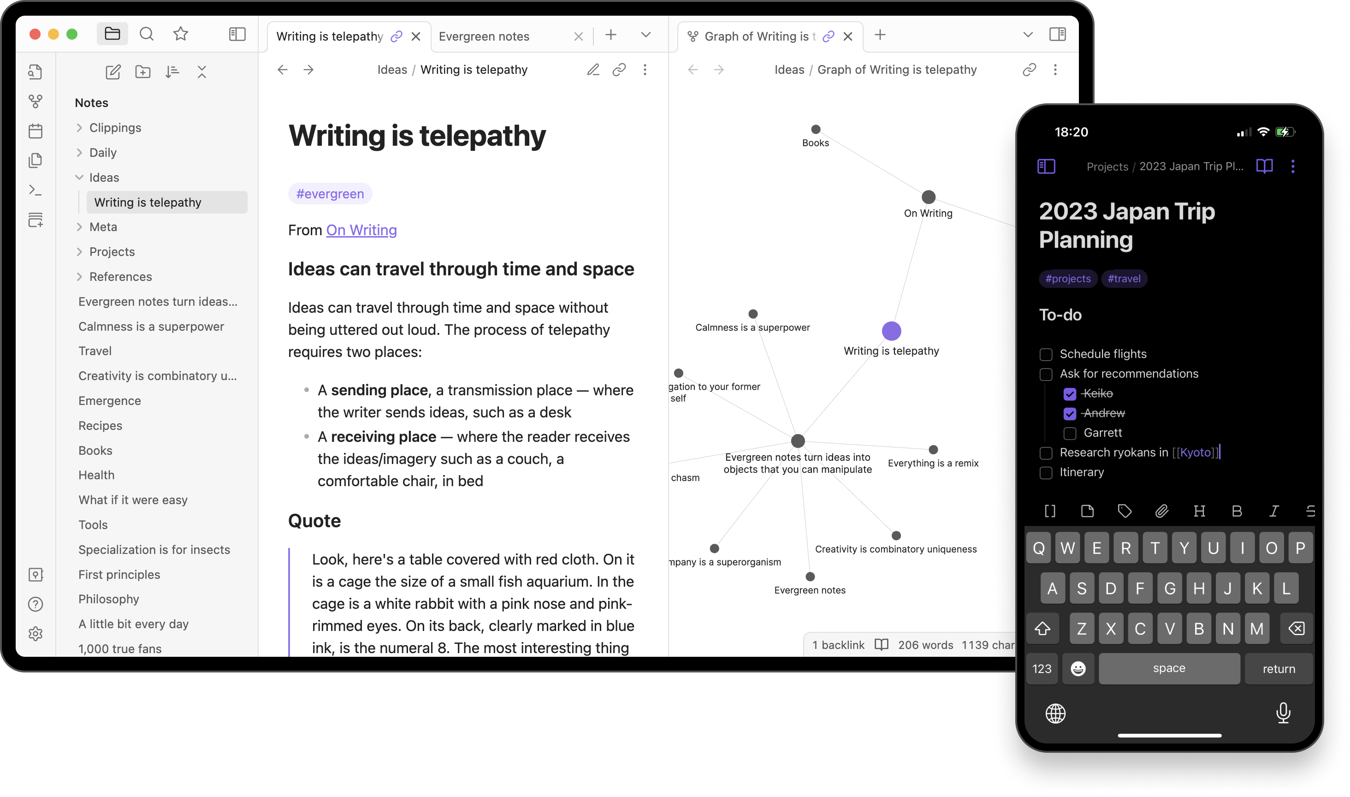
Task: Toggle checkbox for 'Garrett'
Action: click(x=1069, y=433)
